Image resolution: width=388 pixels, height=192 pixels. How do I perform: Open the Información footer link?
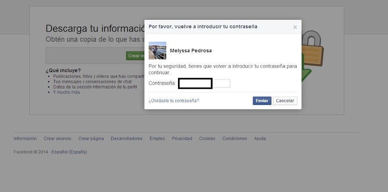tap(25, 138)
